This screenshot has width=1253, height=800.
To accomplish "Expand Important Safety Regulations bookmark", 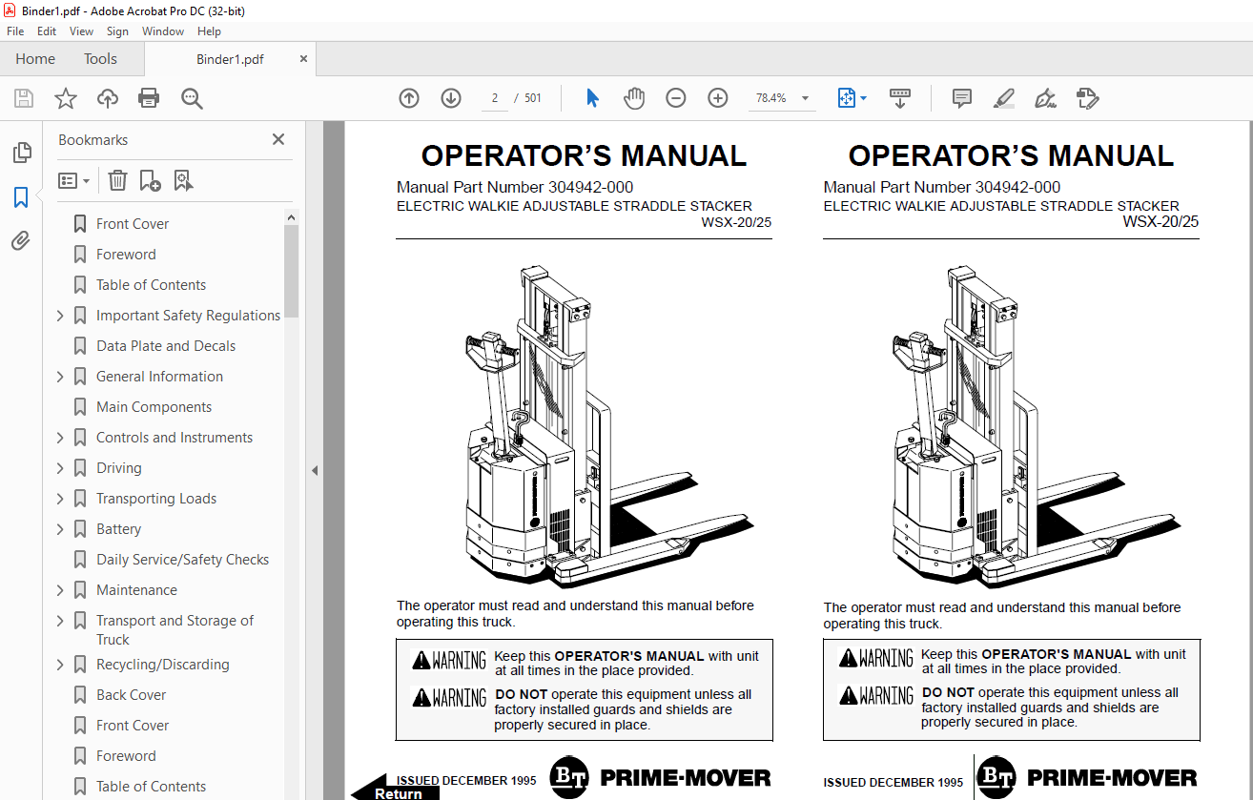I will click(x=60, y=316).
